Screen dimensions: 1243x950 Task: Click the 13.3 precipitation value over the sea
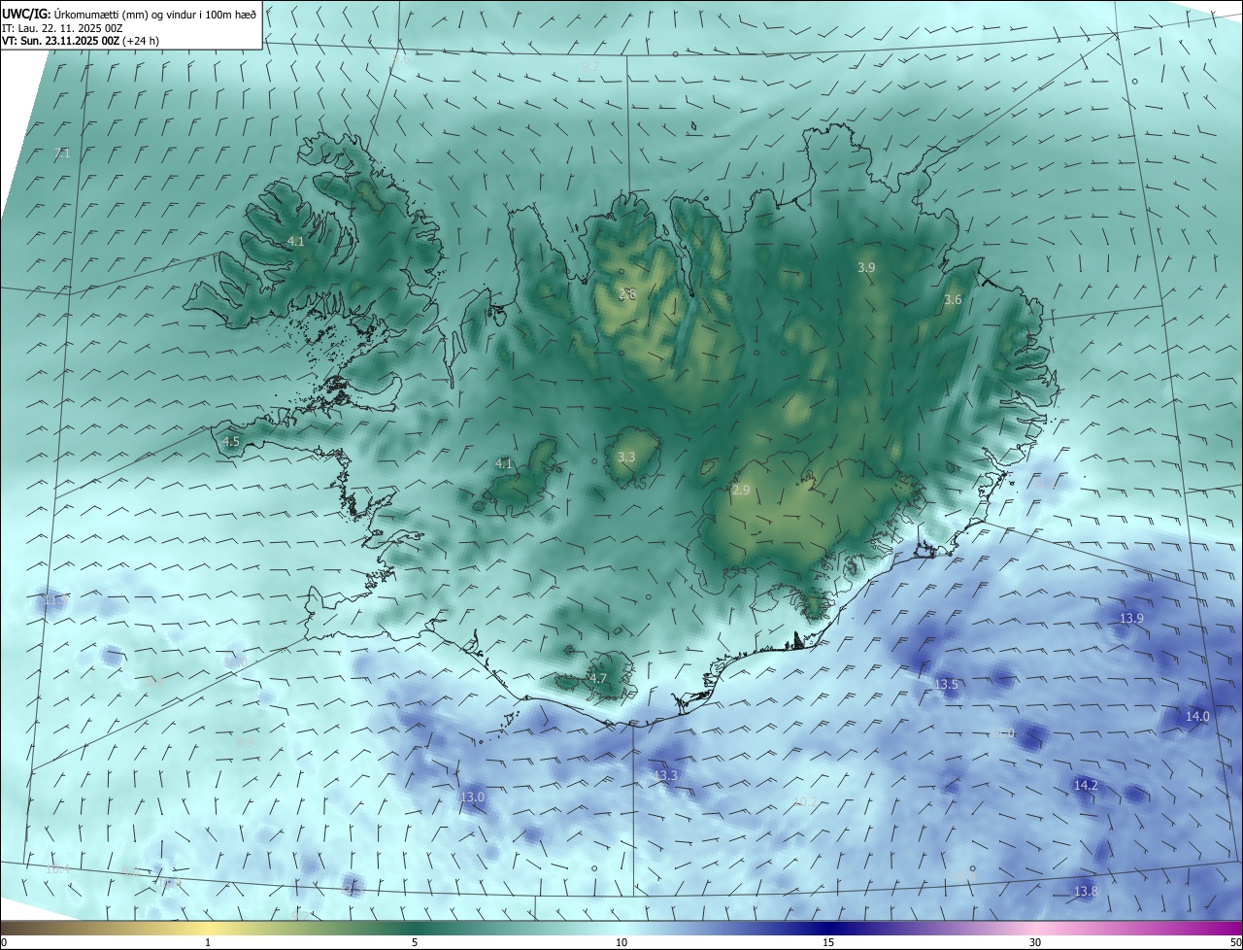coord(665,775)
